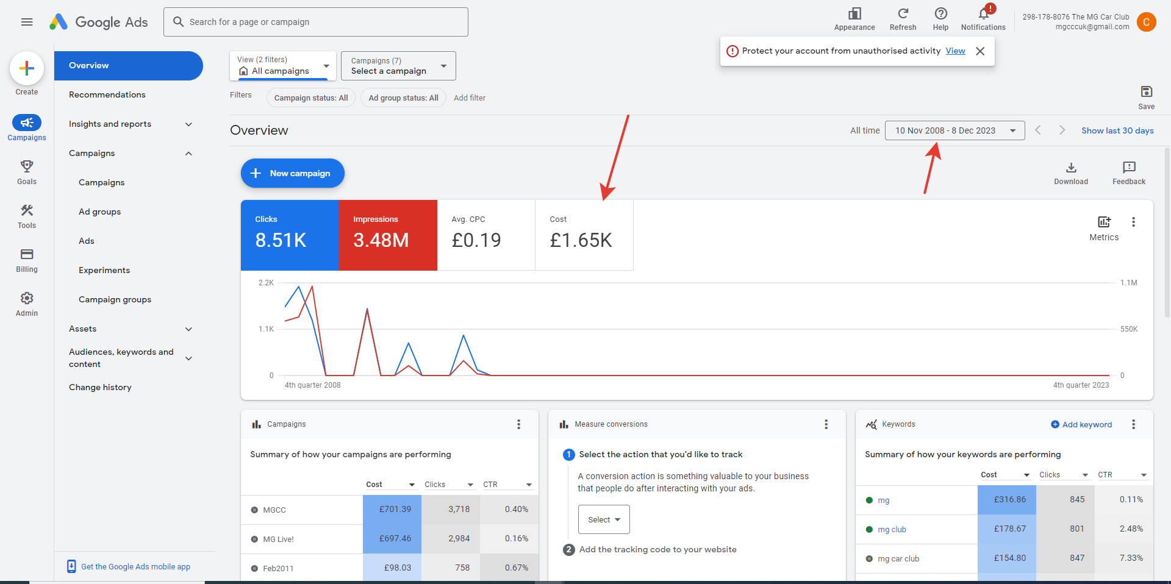Open Campaign groups page
The height and width of the screenshot is (584, 1171).
[x=115, y=300]
